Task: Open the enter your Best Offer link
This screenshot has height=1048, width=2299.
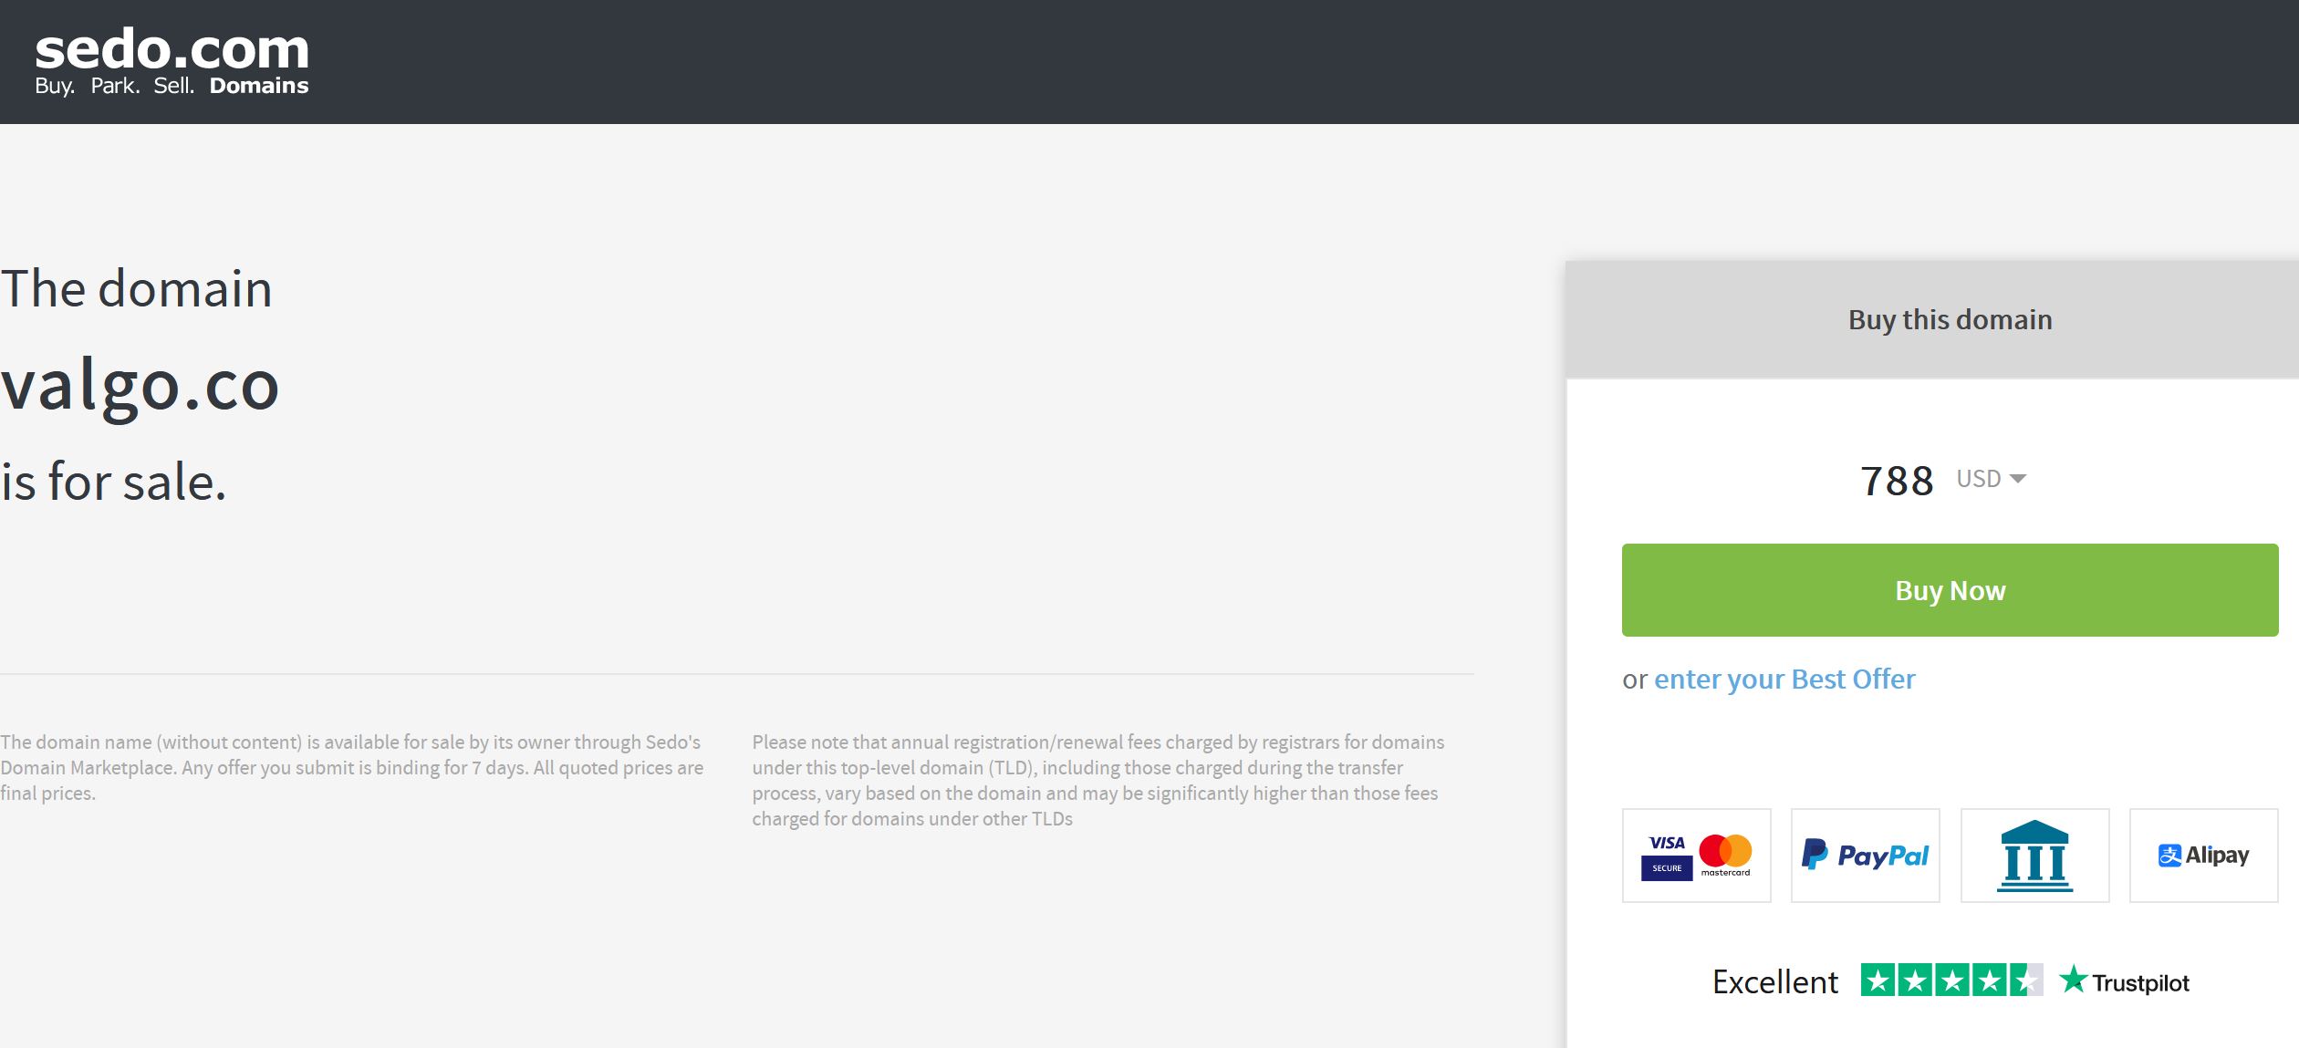Action: tap(1784, 680)
